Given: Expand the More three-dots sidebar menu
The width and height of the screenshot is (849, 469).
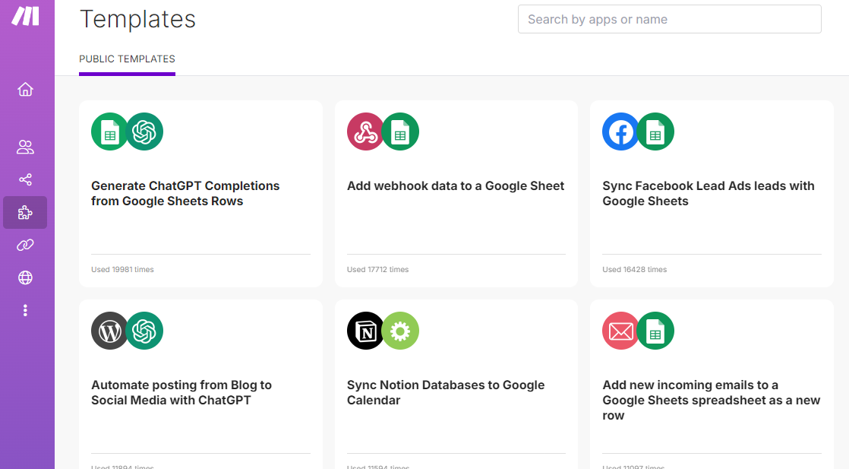Looking at the screenshot, I should pos(25,310).
